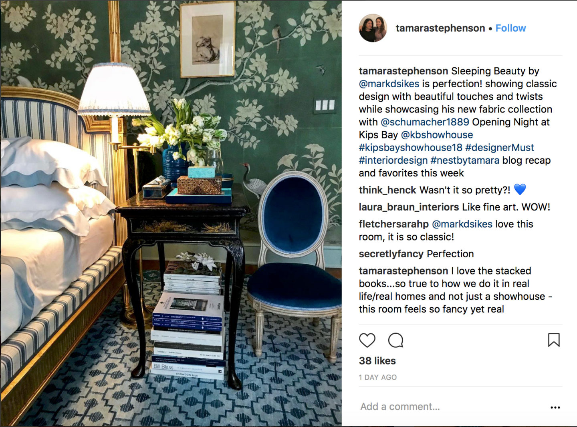The image size is (577, 427).
Task: Open the @schumacher1889 profile link
Action: pos(425,122)
